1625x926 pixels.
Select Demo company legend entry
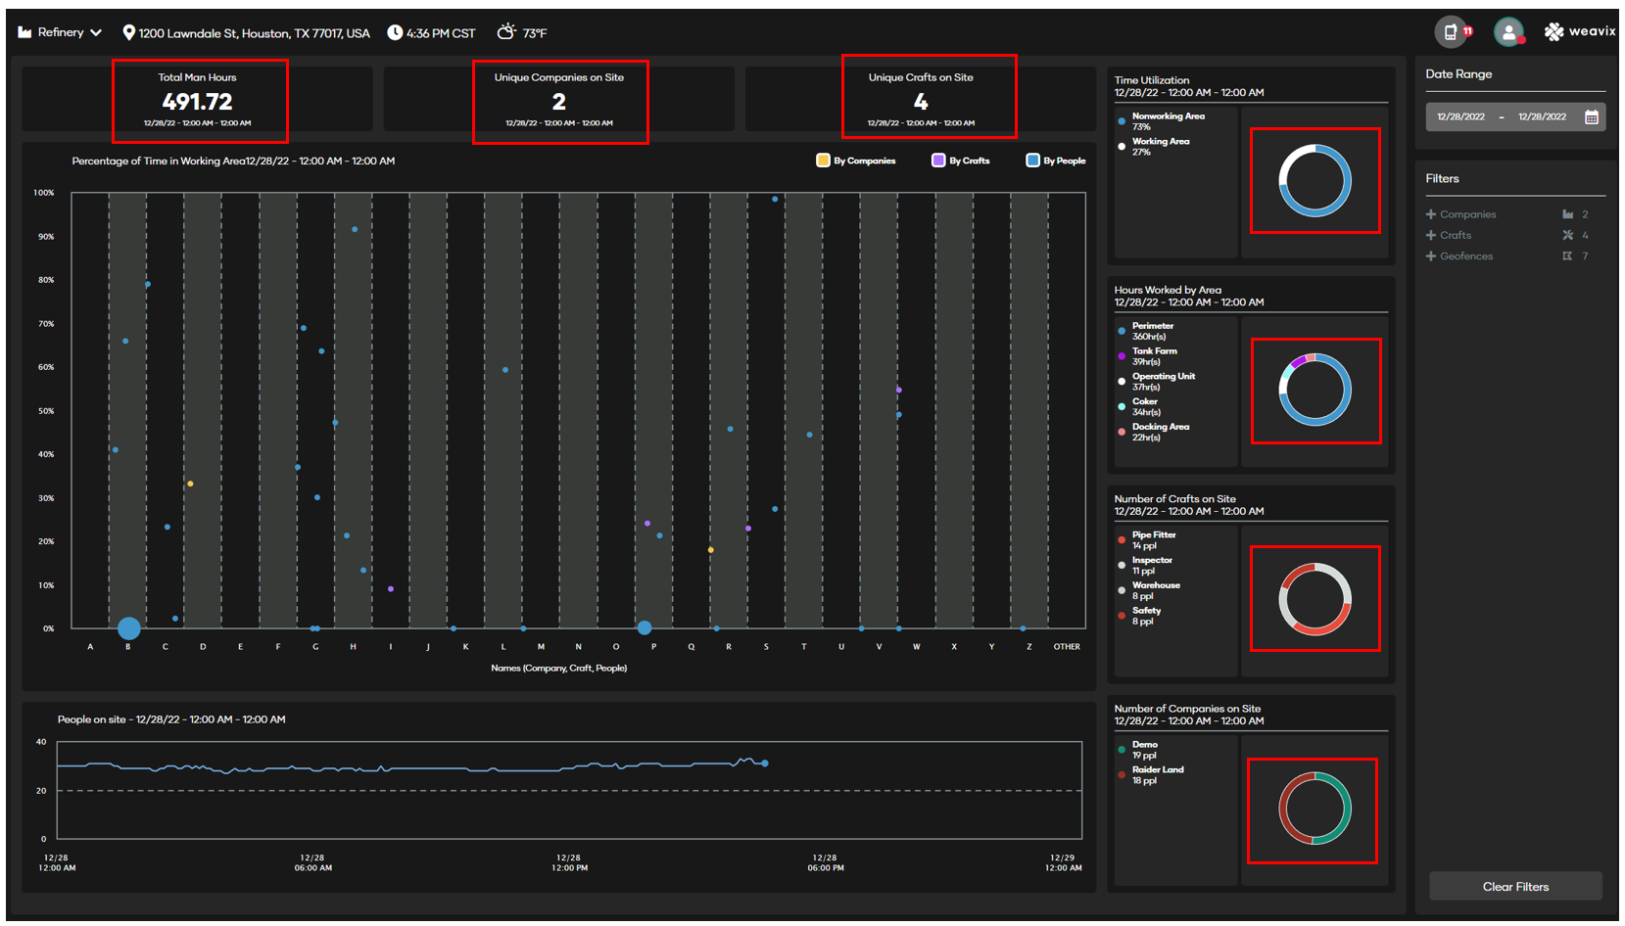(x=1138, y=750)
